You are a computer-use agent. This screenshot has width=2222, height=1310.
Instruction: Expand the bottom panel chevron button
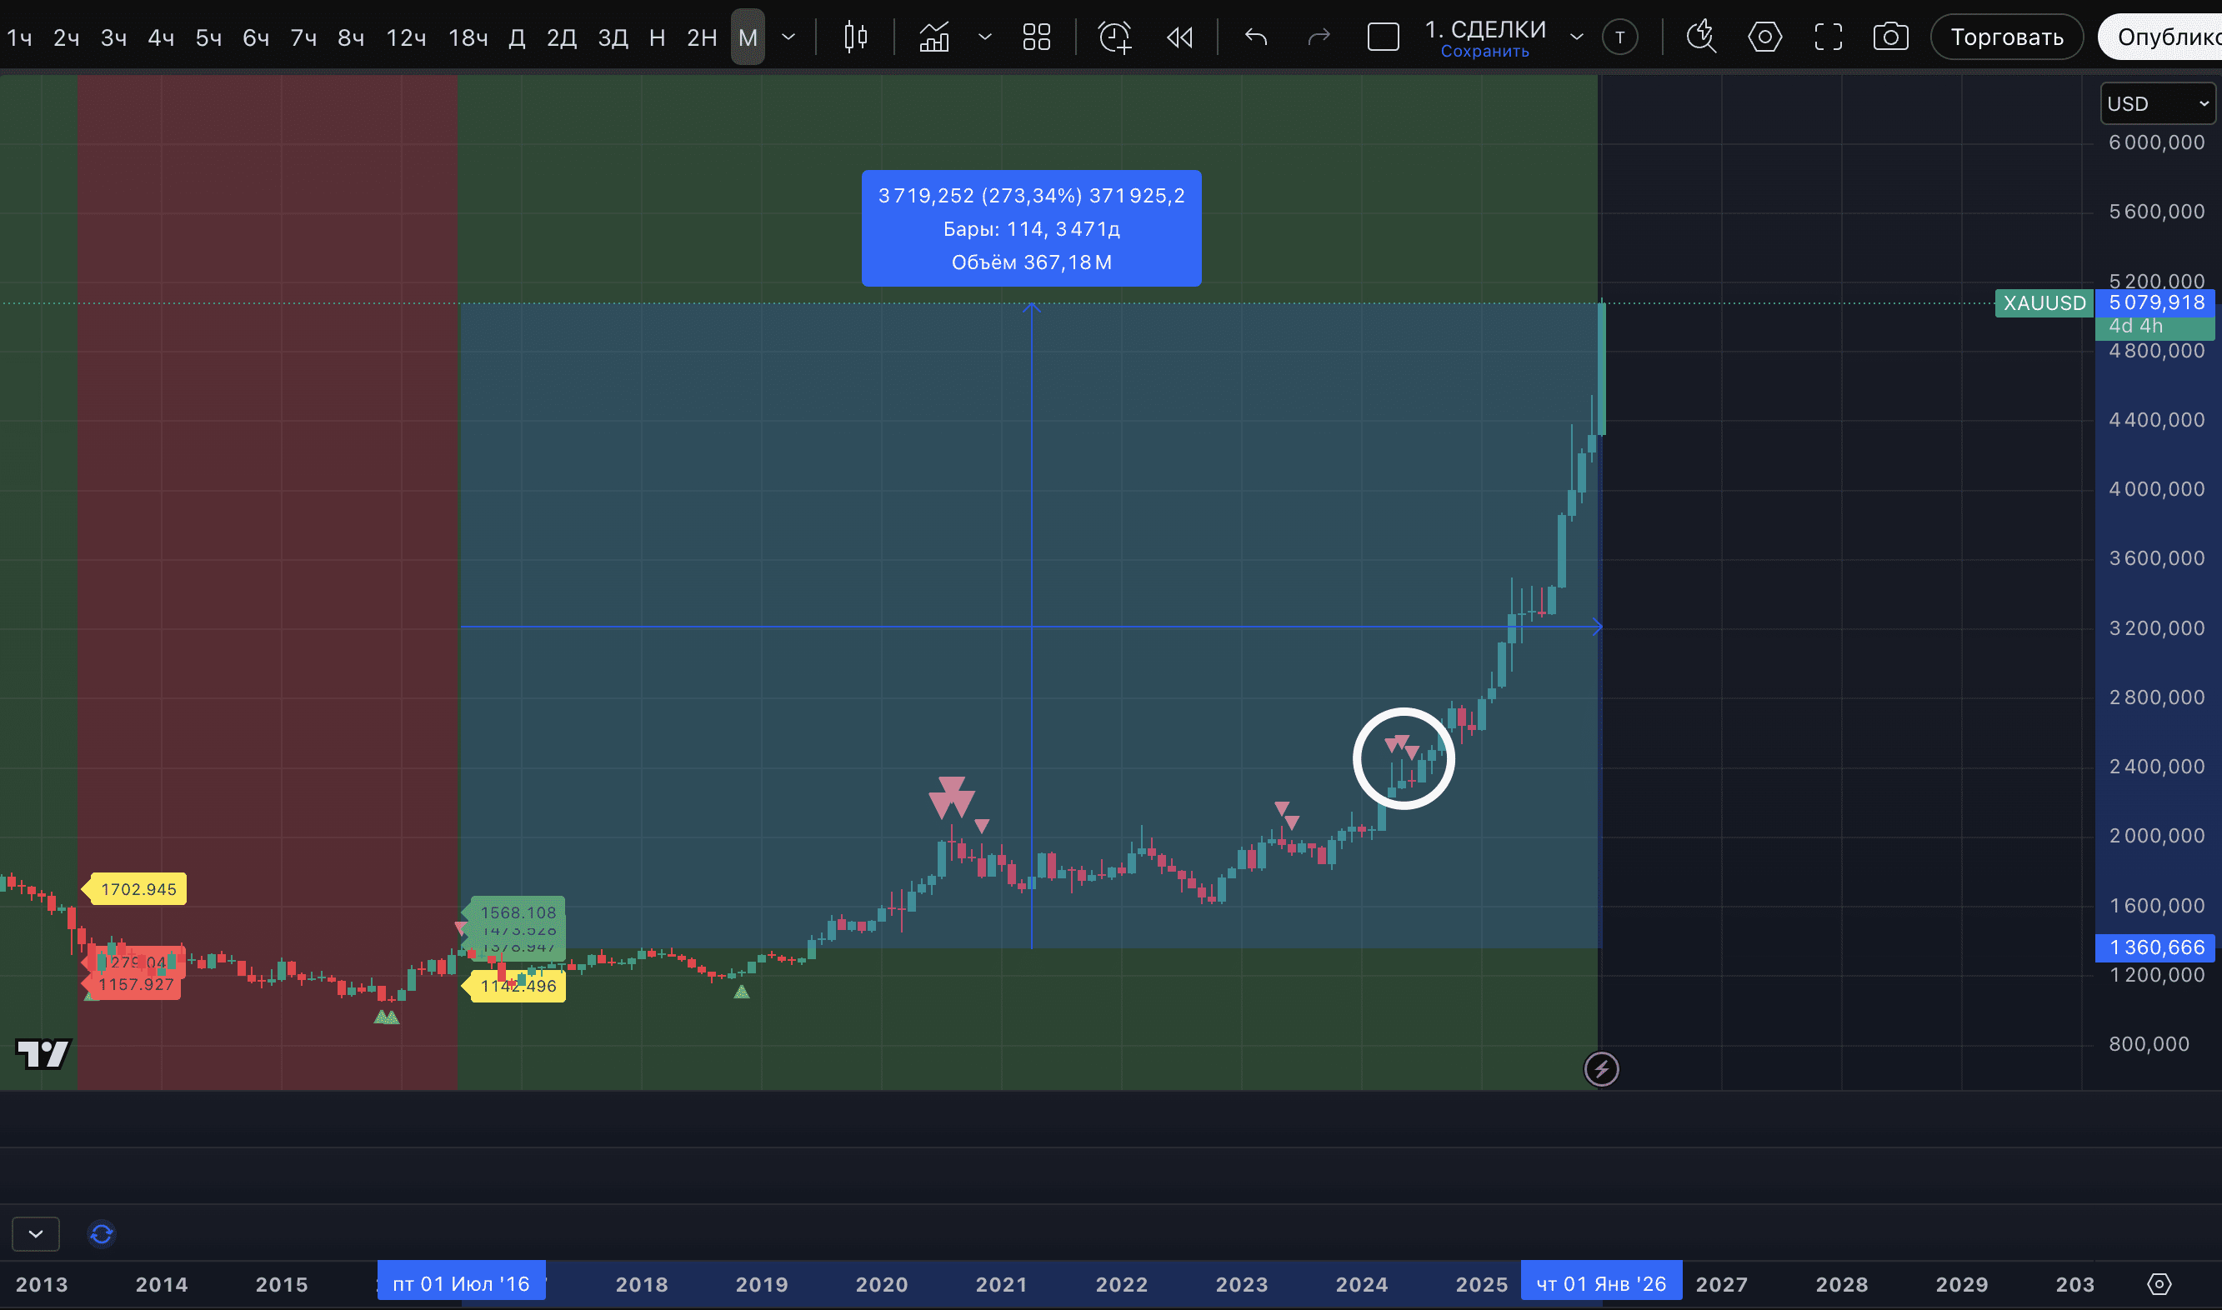pyautogui.click(x=35, y=1233)
